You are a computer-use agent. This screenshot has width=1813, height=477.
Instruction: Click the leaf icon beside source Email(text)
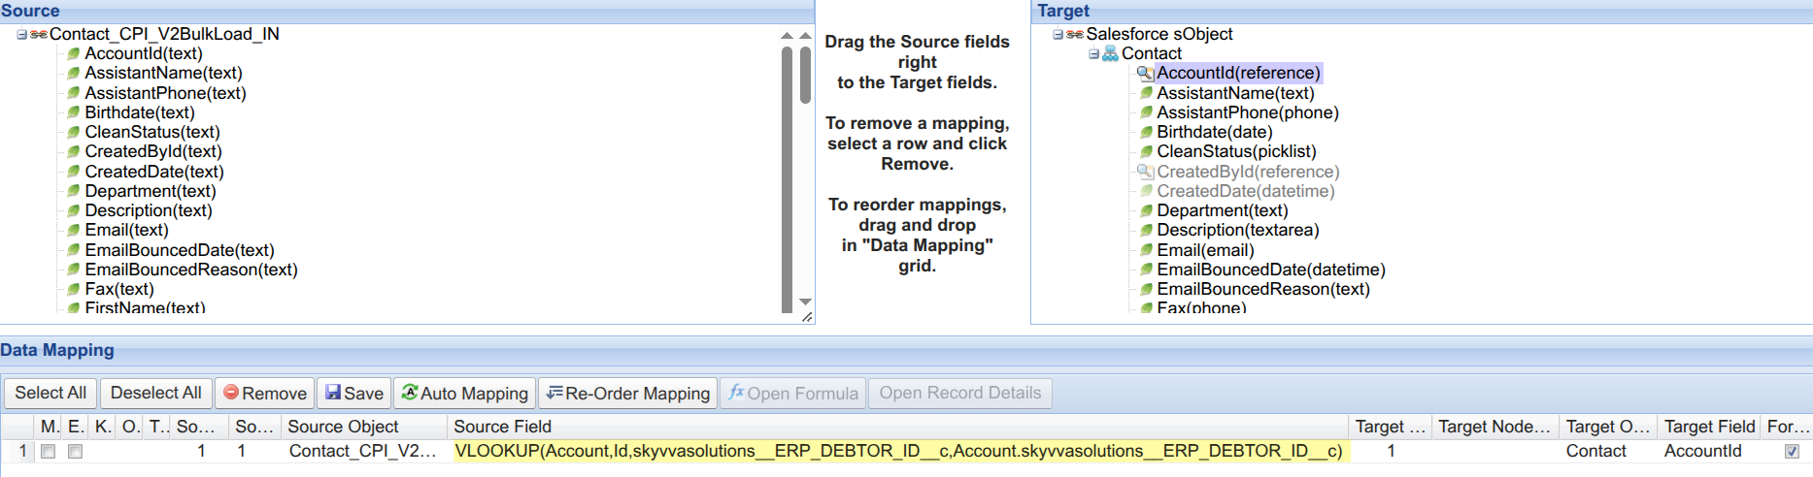point(74,230)
